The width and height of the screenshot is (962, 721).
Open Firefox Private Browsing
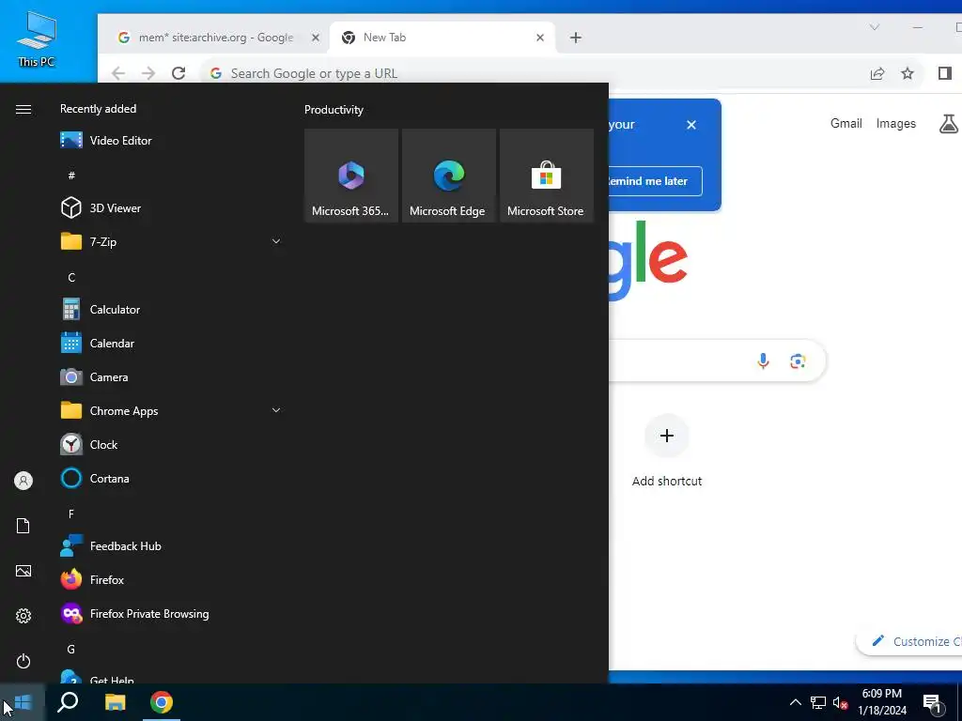tap(169, 613)
